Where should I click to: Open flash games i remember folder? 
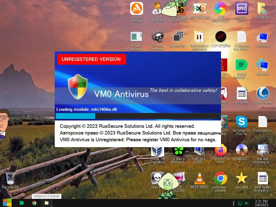point(199,40)
